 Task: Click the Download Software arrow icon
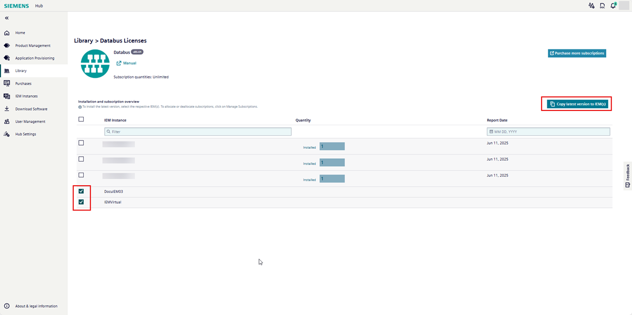pos(7,109)
